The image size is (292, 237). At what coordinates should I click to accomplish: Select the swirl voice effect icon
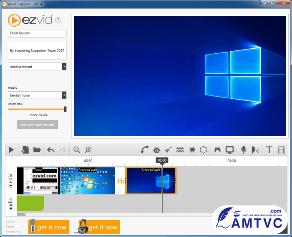click(204, 150)
